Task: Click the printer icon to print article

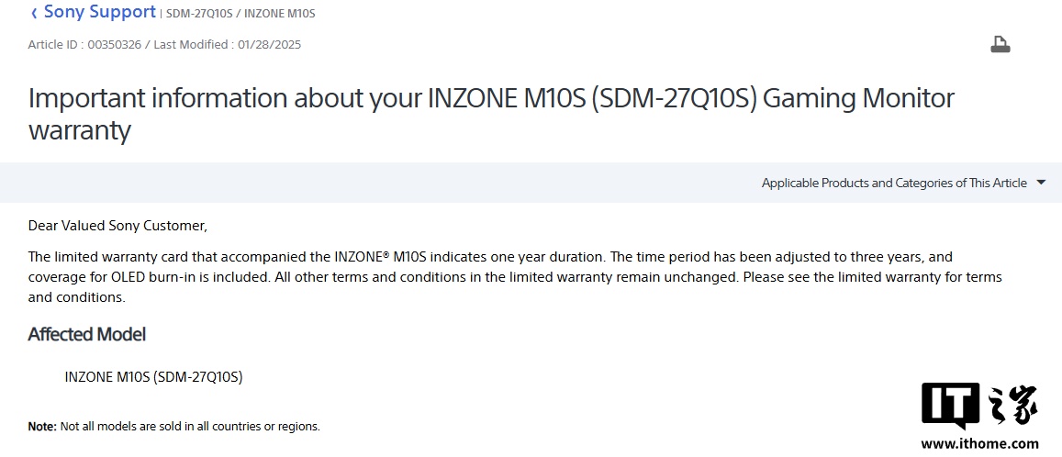Action: click(1000, 45)
